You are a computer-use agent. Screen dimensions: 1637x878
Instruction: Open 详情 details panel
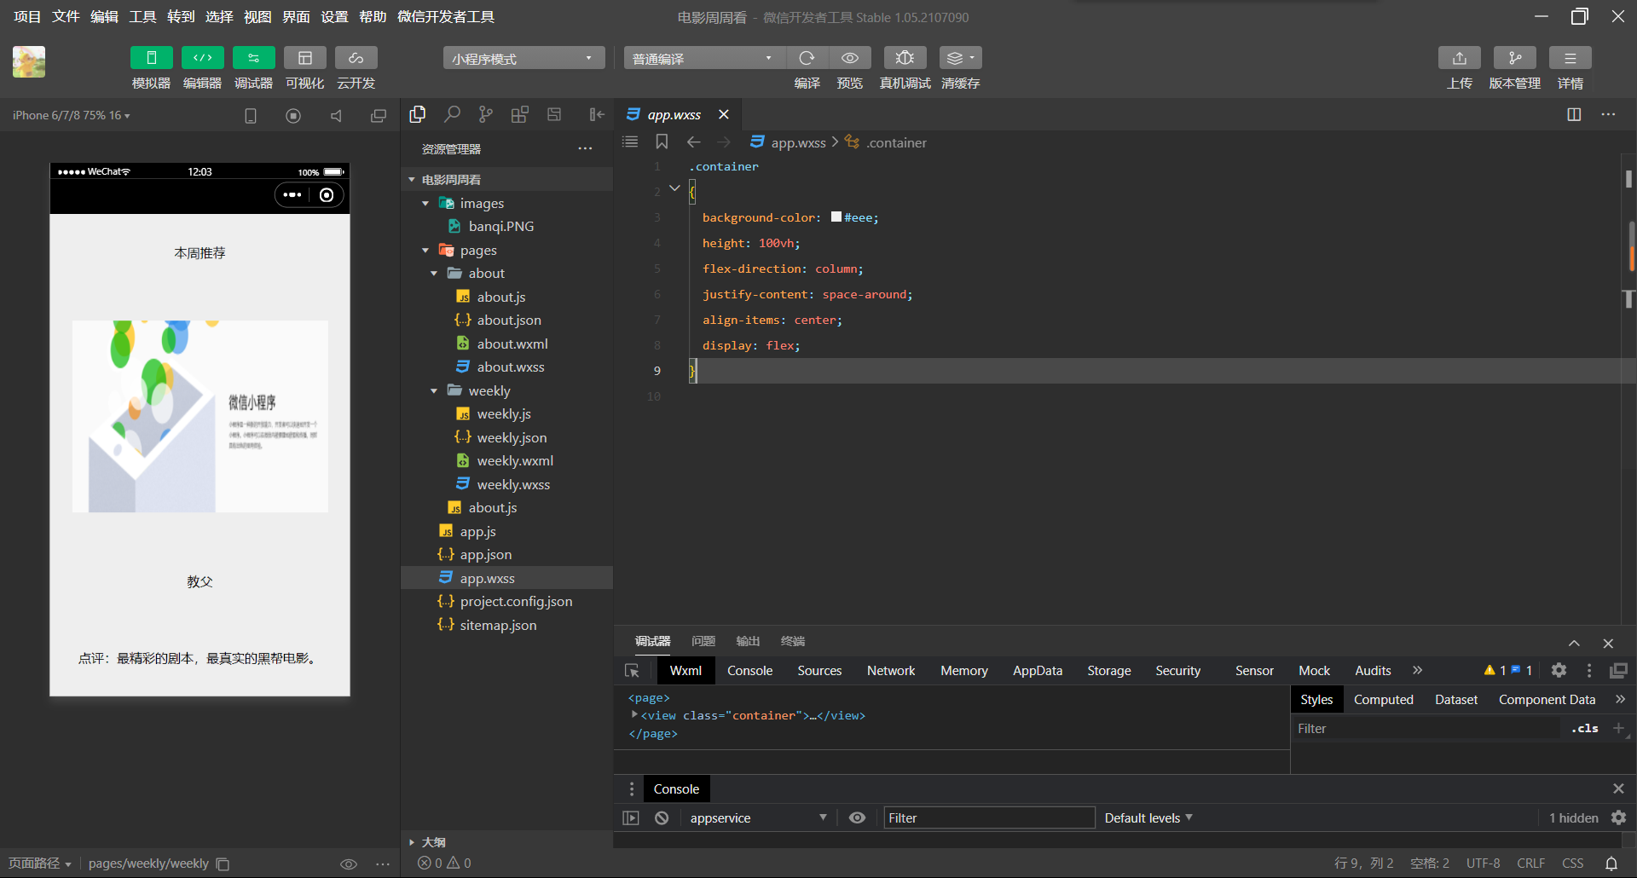click(1570, 57)
